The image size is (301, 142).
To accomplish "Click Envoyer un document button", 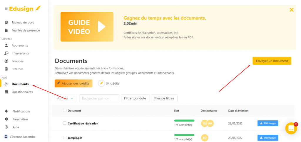I will click(x=272, y=61).
